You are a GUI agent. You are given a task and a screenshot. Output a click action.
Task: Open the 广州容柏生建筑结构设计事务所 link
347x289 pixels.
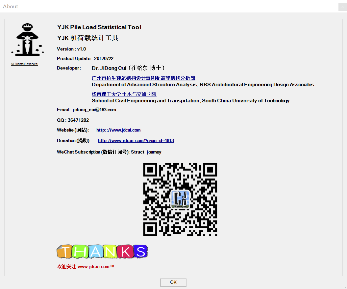tap(143, 78)
